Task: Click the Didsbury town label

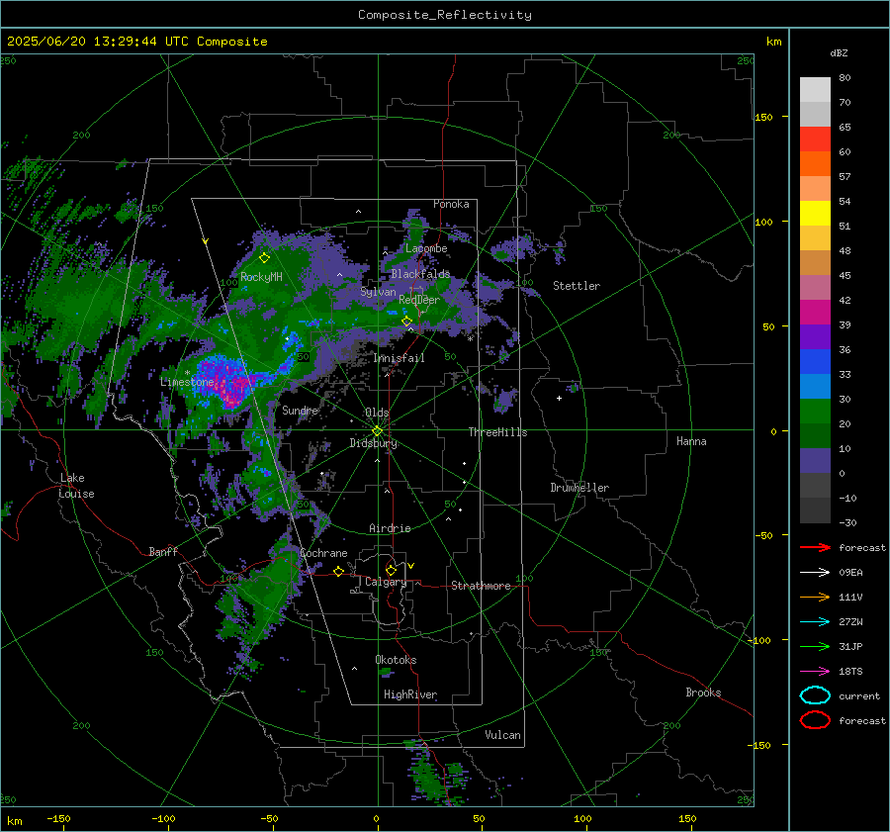Action: [373, 443]
